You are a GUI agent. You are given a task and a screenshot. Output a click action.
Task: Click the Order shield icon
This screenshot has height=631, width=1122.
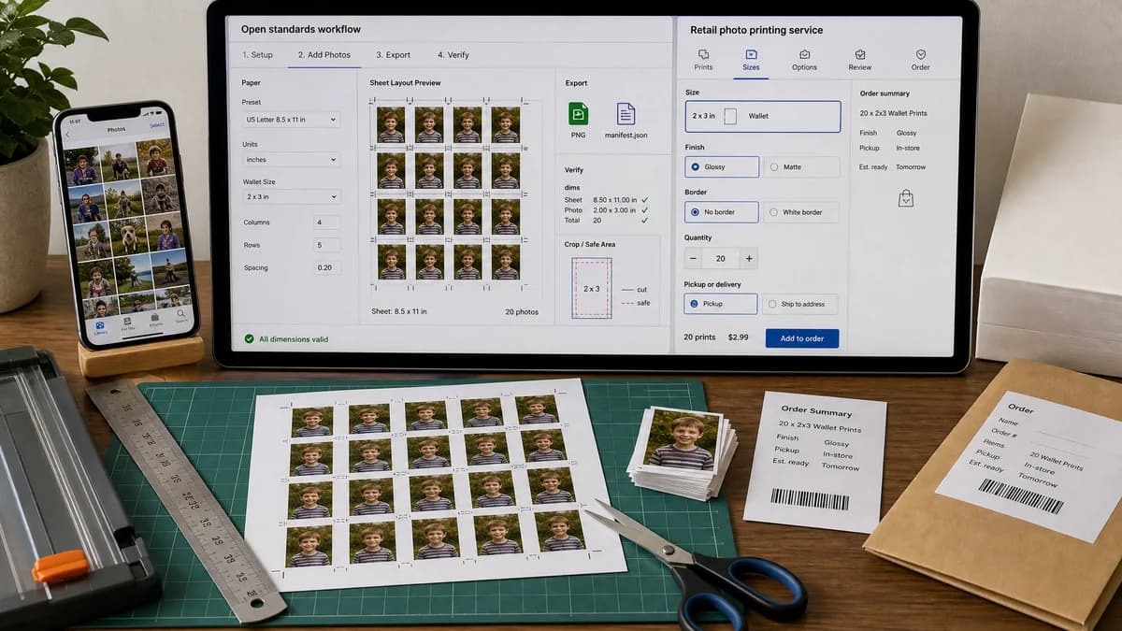point(920,55)
